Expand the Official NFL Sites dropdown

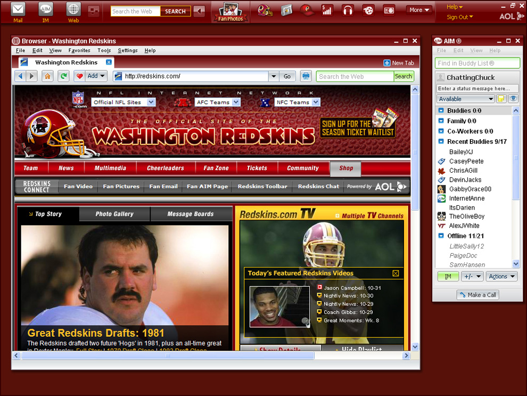[151, 102]
